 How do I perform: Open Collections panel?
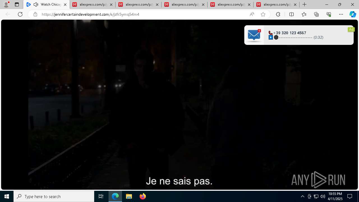click(316, 14)
